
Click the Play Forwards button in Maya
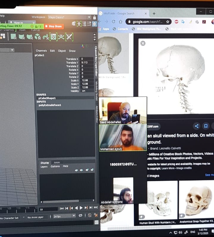81,208
